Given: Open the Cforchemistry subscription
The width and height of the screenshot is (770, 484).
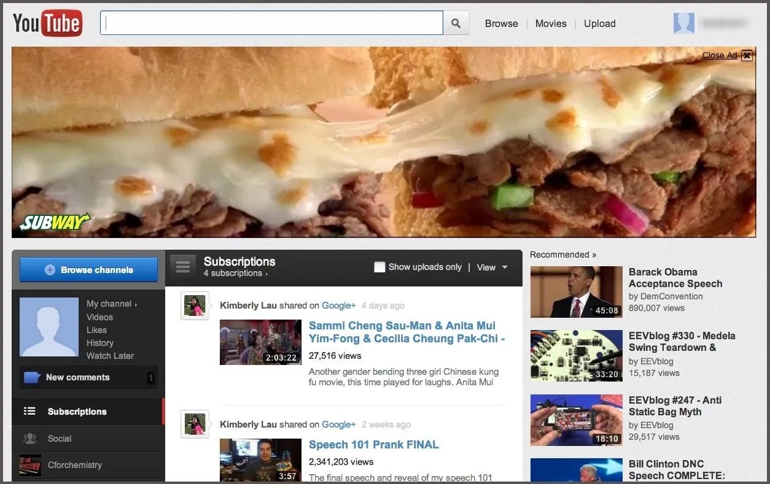Looking at the screenshot, I should 88,465.
